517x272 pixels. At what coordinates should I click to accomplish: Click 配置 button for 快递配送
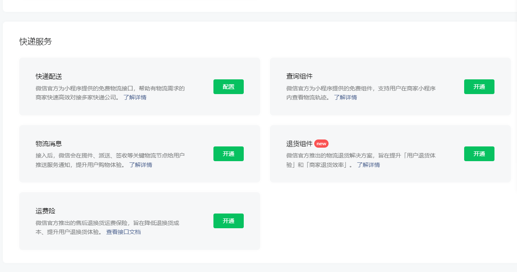[228, 87]
